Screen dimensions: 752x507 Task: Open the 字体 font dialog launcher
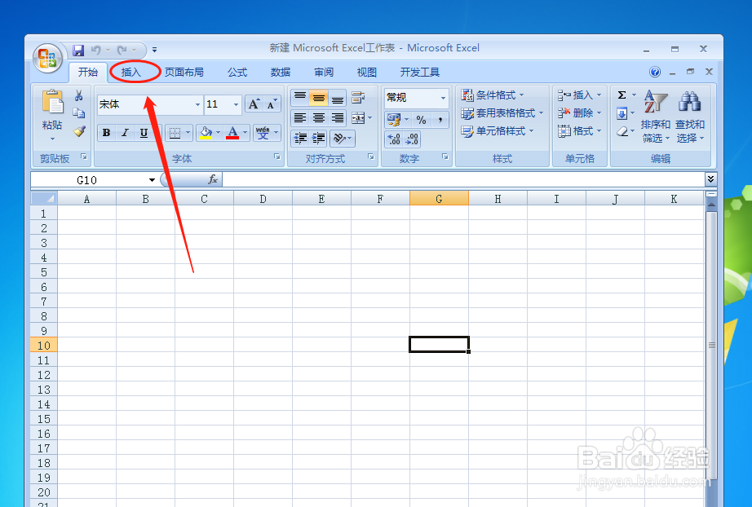(x=276, y=157)
